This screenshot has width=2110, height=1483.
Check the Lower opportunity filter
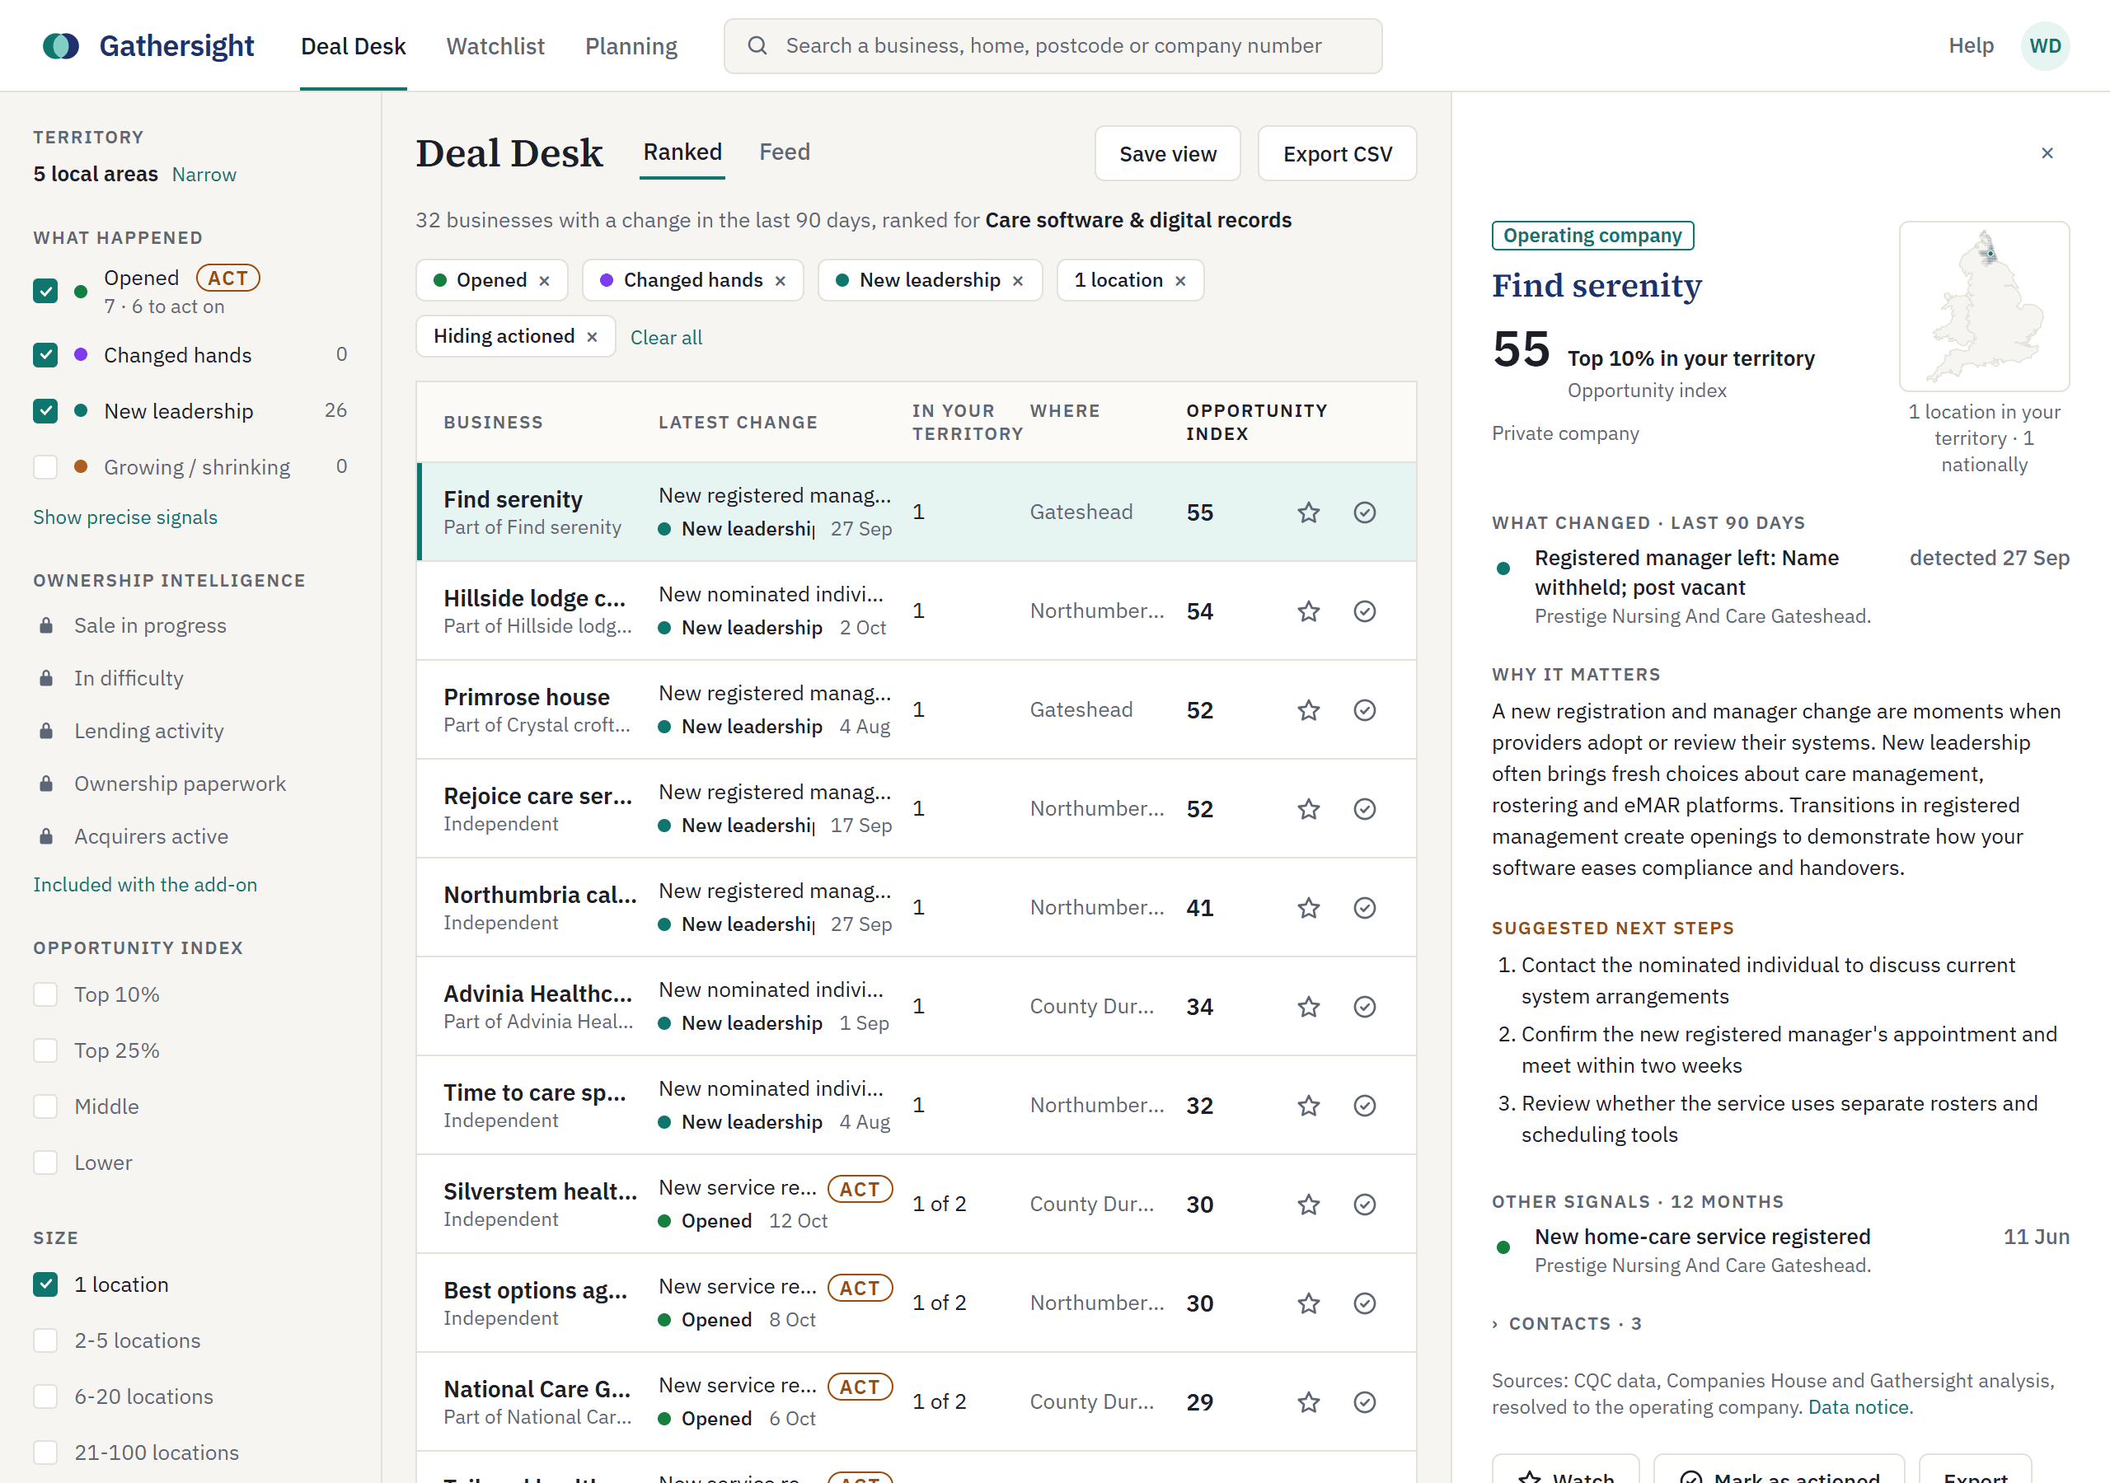point(45,1163)
